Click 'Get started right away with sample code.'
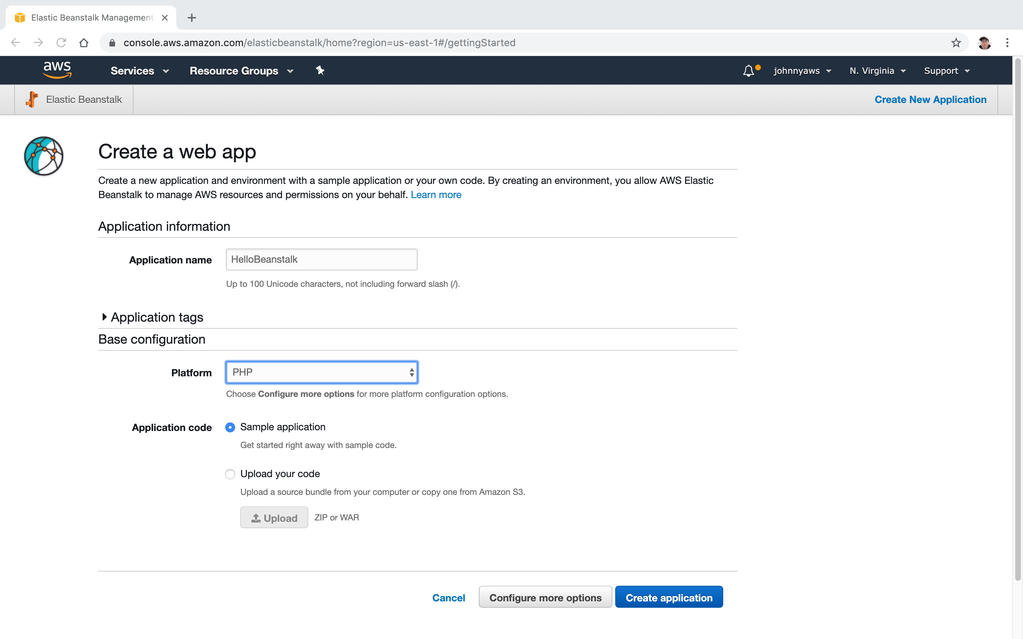Screen dimensions: 1023x639 pos(318,445)
